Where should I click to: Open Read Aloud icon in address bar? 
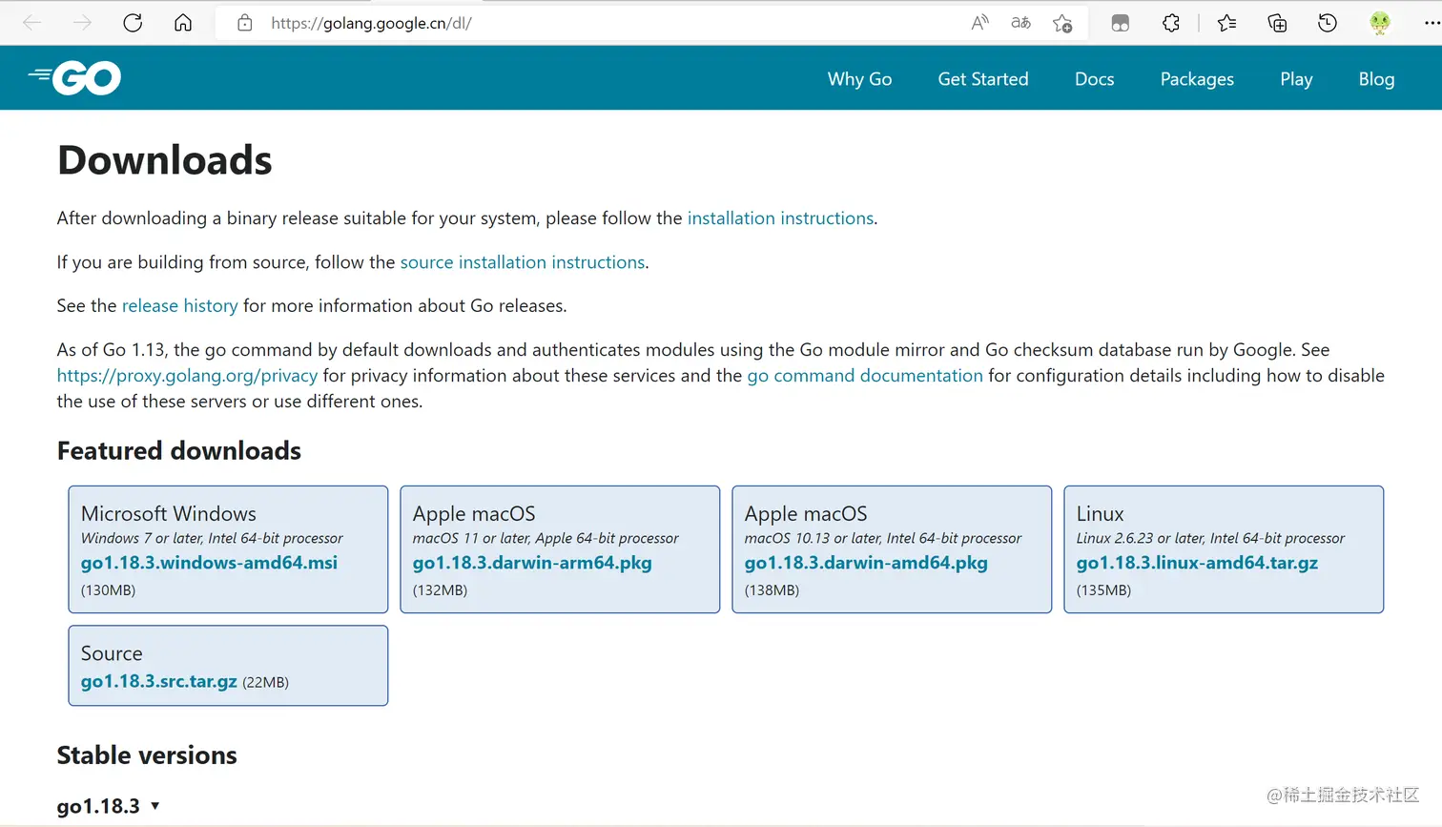tap(979, 23)
